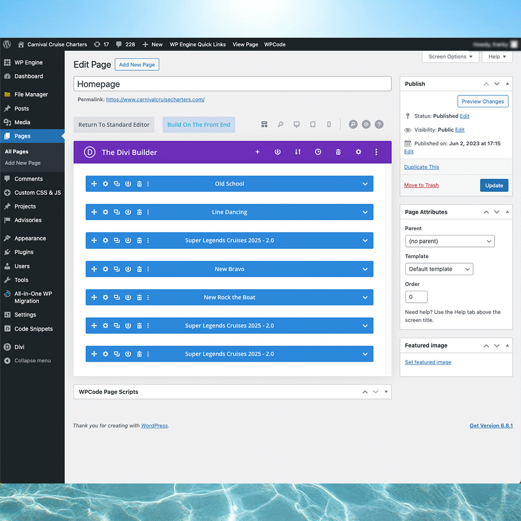Open the updates icon showing 17
Screen dimensions: 521x521
click(102, 44)
